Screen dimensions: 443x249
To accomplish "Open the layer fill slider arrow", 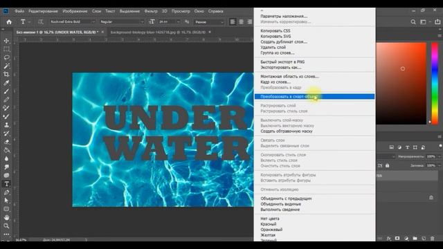I will [440, 165].
